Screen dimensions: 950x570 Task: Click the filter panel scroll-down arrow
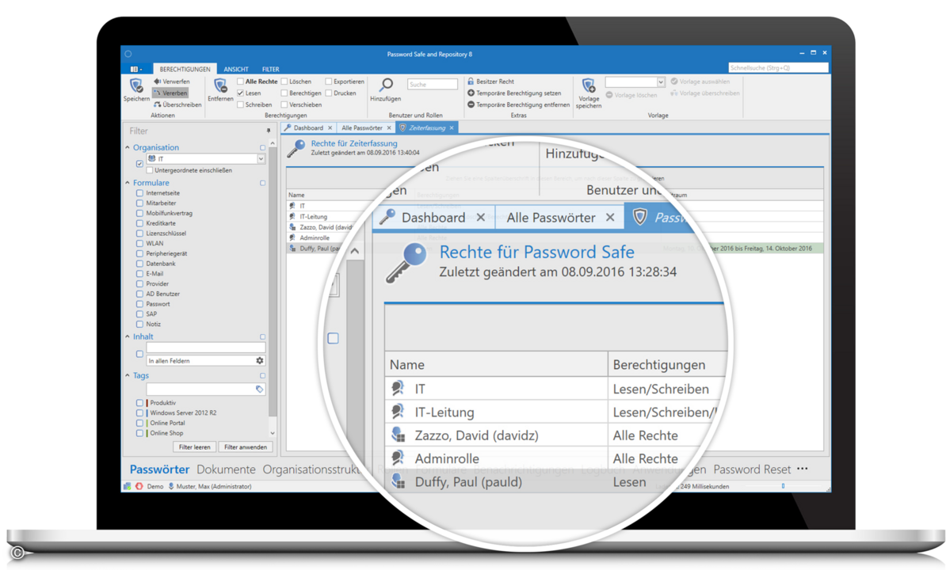pyautogui.click(x=273, y=433)
